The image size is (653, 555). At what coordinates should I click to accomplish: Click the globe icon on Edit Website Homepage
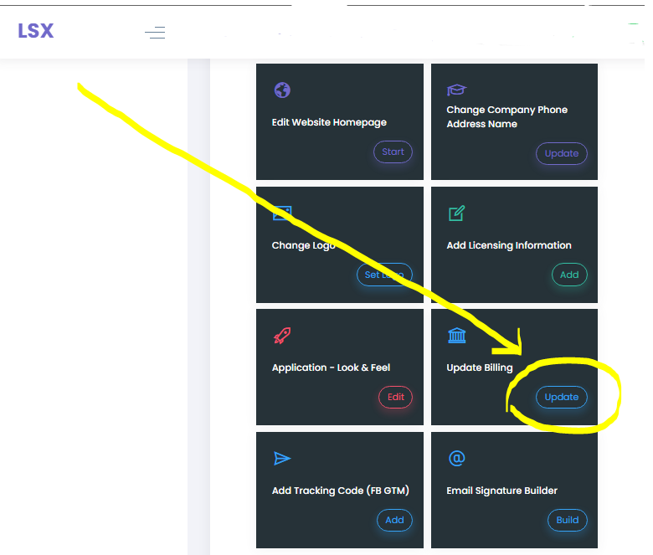point(281,90)
